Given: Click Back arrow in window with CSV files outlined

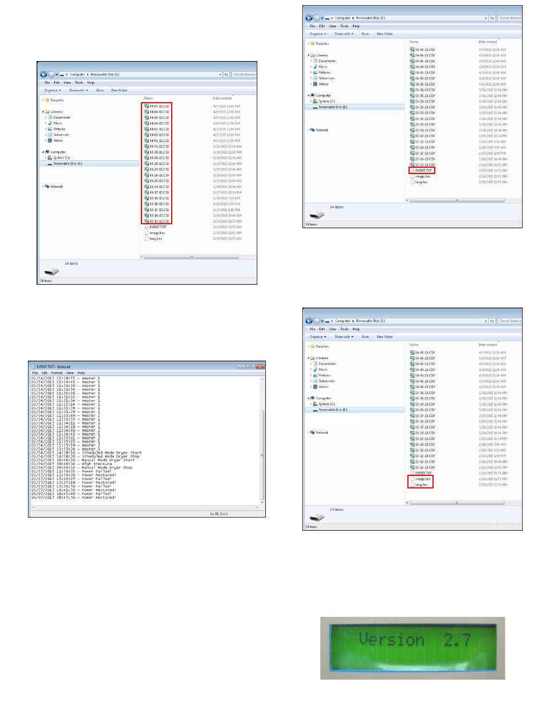Looking at the screenshot, I should tap(43, 75).
